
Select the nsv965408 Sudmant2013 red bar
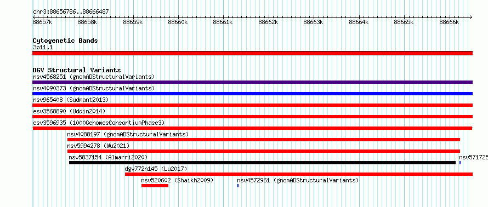tap(252, 105)
